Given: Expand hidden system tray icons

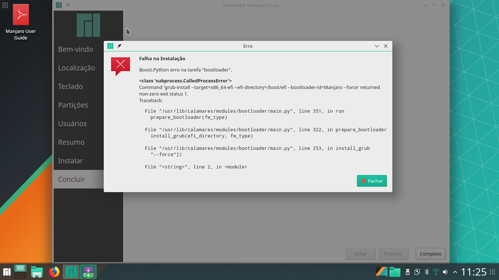Looking at the screenshot, I should point(455,272).
